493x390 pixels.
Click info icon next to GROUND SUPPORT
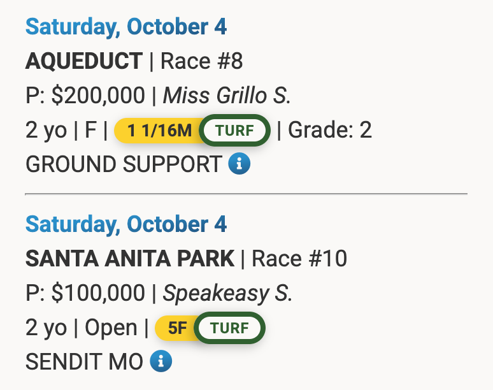239,164
